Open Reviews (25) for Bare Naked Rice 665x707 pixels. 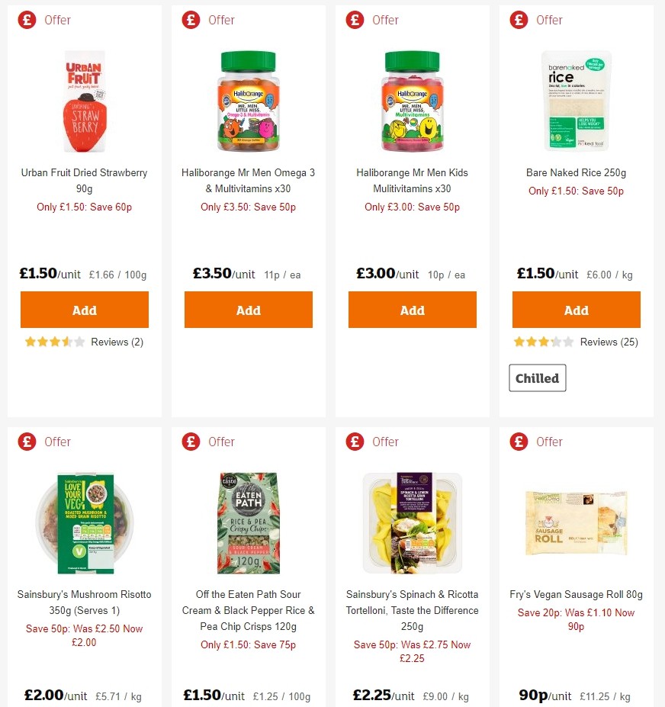[609, 342]
